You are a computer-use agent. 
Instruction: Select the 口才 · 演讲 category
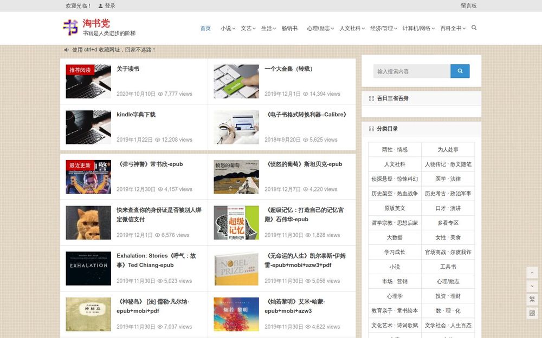point(448,208)
